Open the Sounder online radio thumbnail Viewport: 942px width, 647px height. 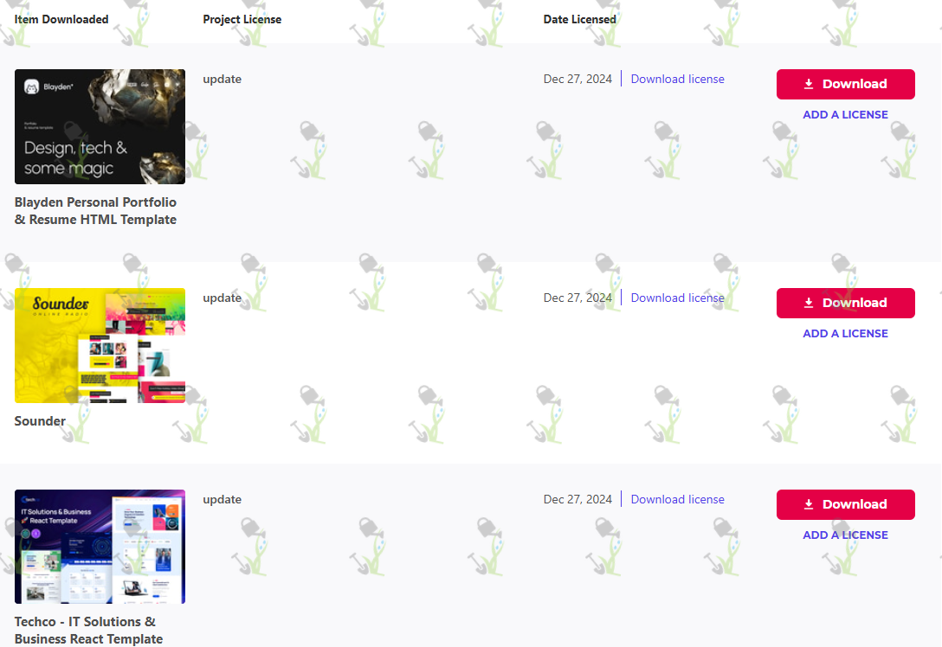(100, 346)
